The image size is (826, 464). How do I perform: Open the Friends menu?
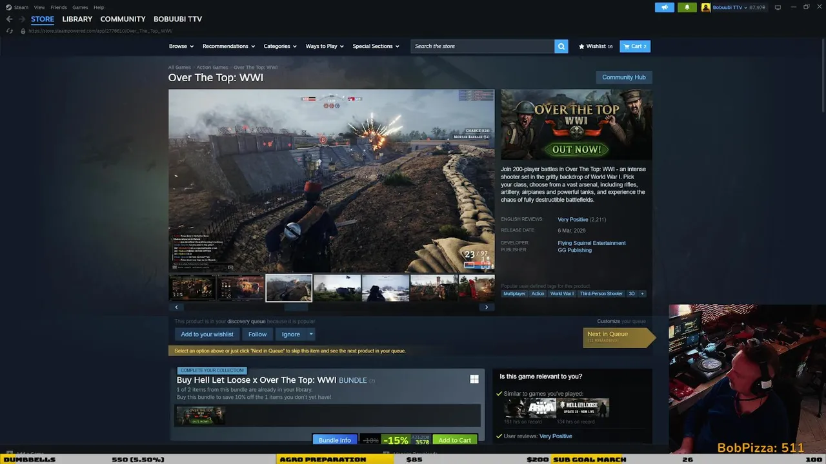(59, 7)
